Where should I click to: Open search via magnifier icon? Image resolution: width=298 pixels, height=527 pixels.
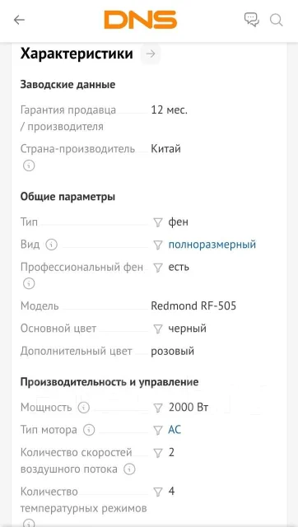pyautogui.click(x=276, y=20)
